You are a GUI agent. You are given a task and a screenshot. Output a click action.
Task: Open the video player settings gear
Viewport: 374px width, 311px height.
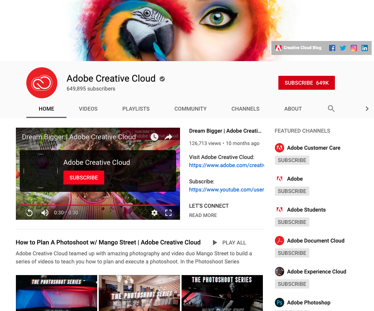[154, 213]
